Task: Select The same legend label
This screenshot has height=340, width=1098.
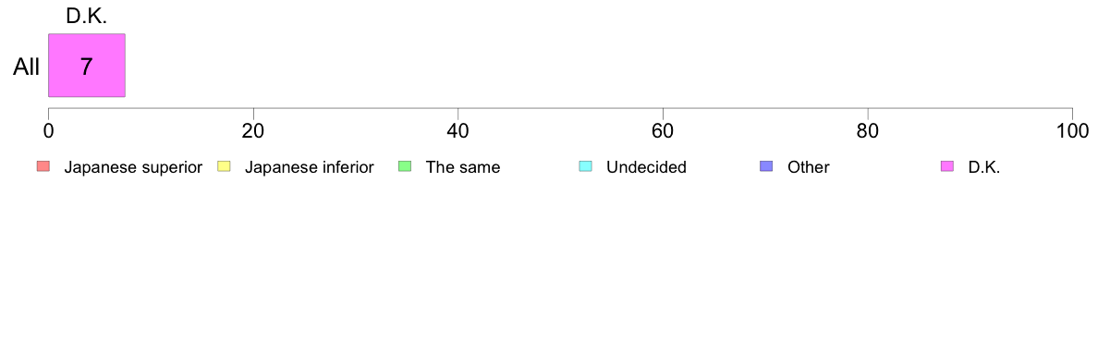Action: click(463, 167)
